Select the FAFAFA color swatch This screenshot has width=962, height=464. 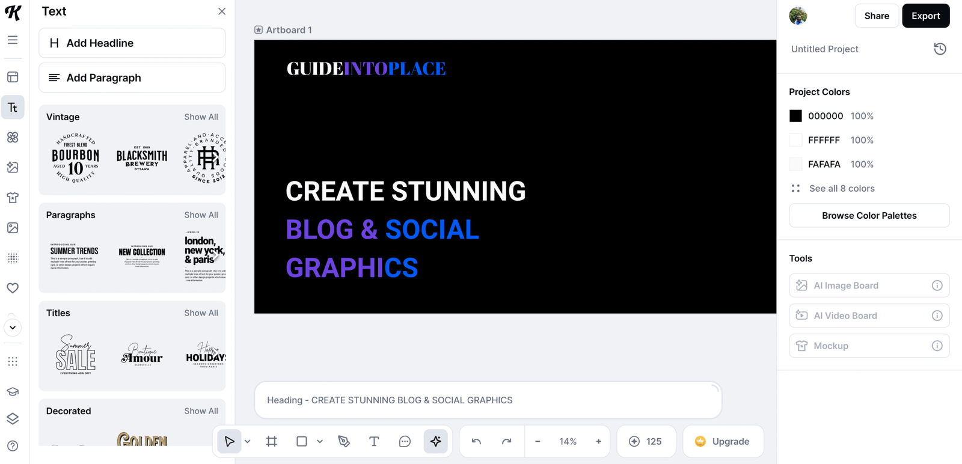795,164
